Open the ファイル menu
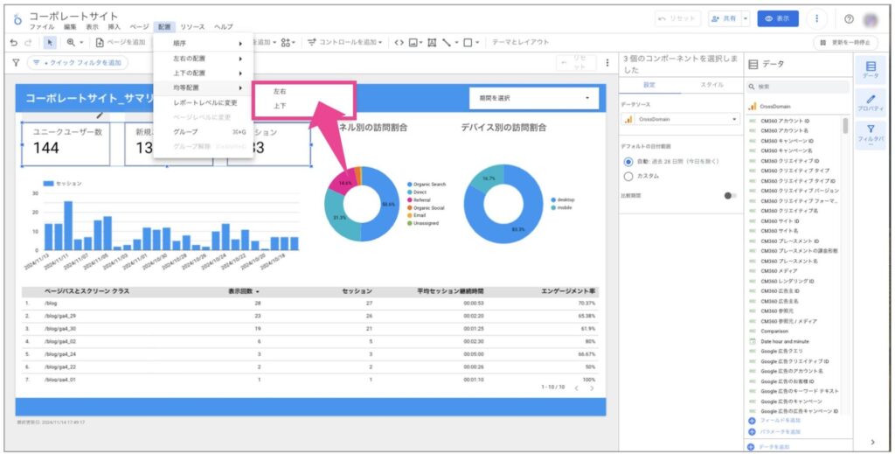The width and height of the screenshot is (895, 454). click(42, 27)
